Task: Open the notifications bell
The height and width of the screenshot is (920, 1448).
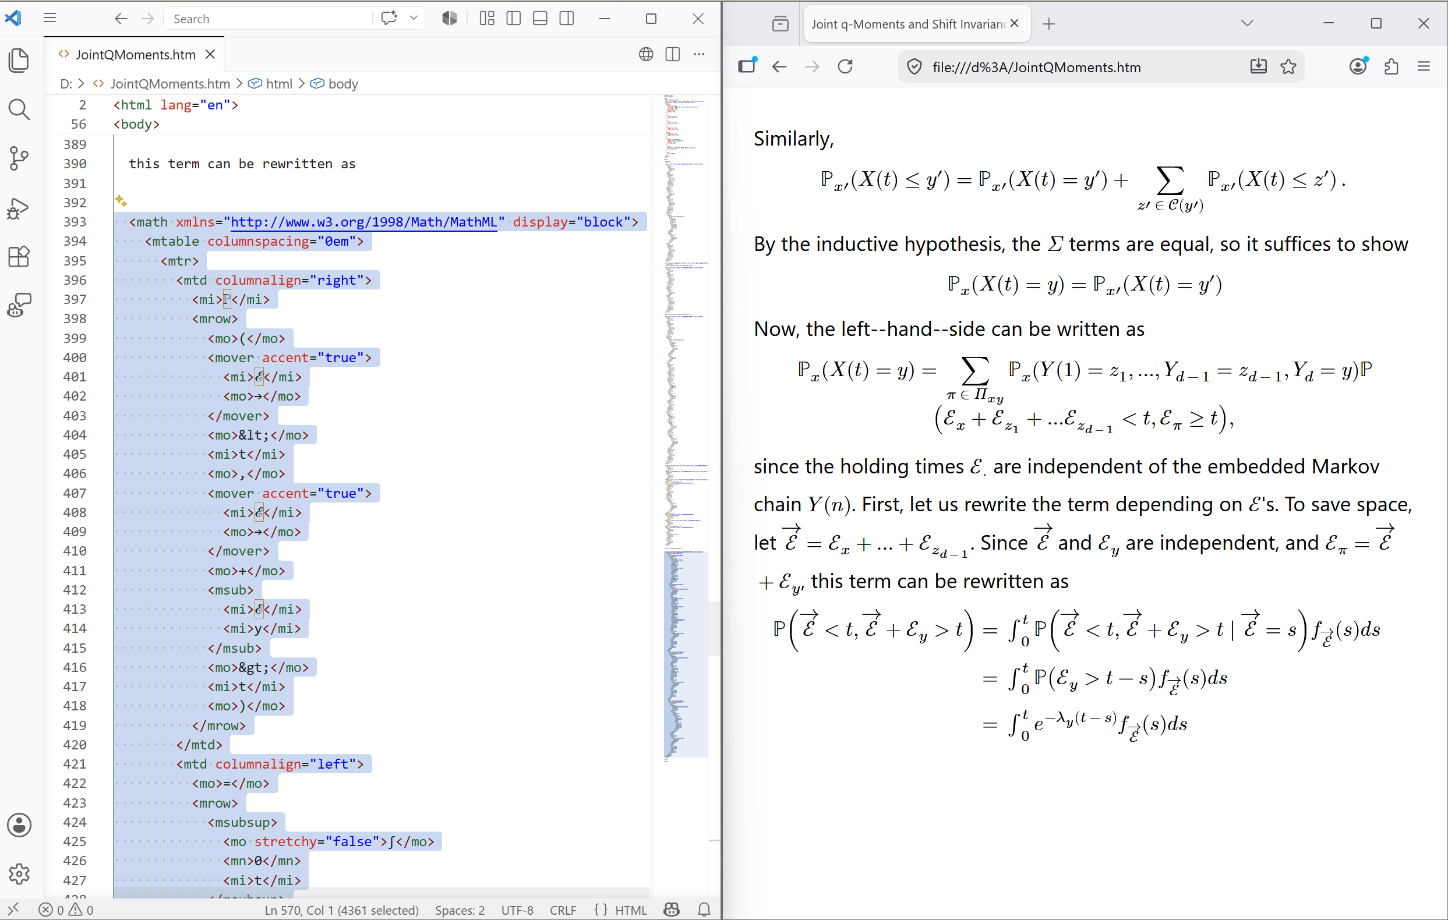Action: 704,910
